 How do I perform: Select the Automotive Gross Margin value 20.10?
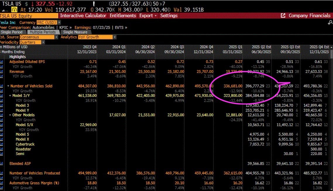[180, 183]
